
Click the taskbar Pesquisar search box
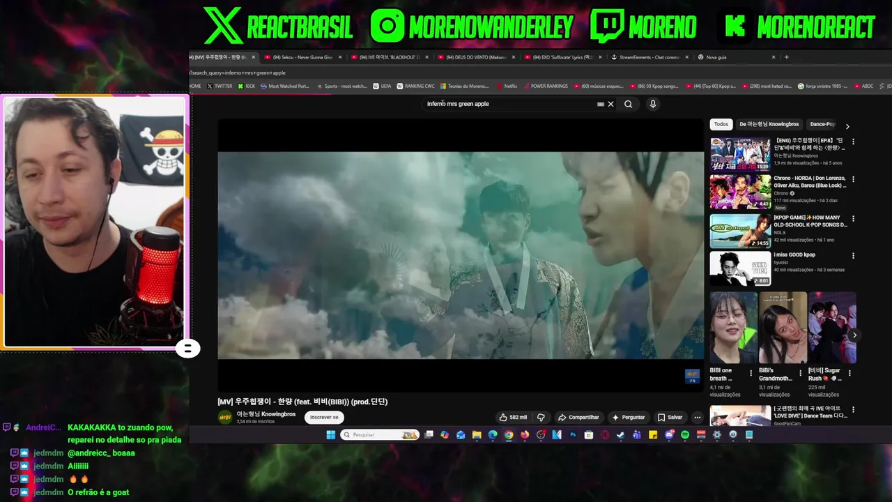tap(380, 434)
